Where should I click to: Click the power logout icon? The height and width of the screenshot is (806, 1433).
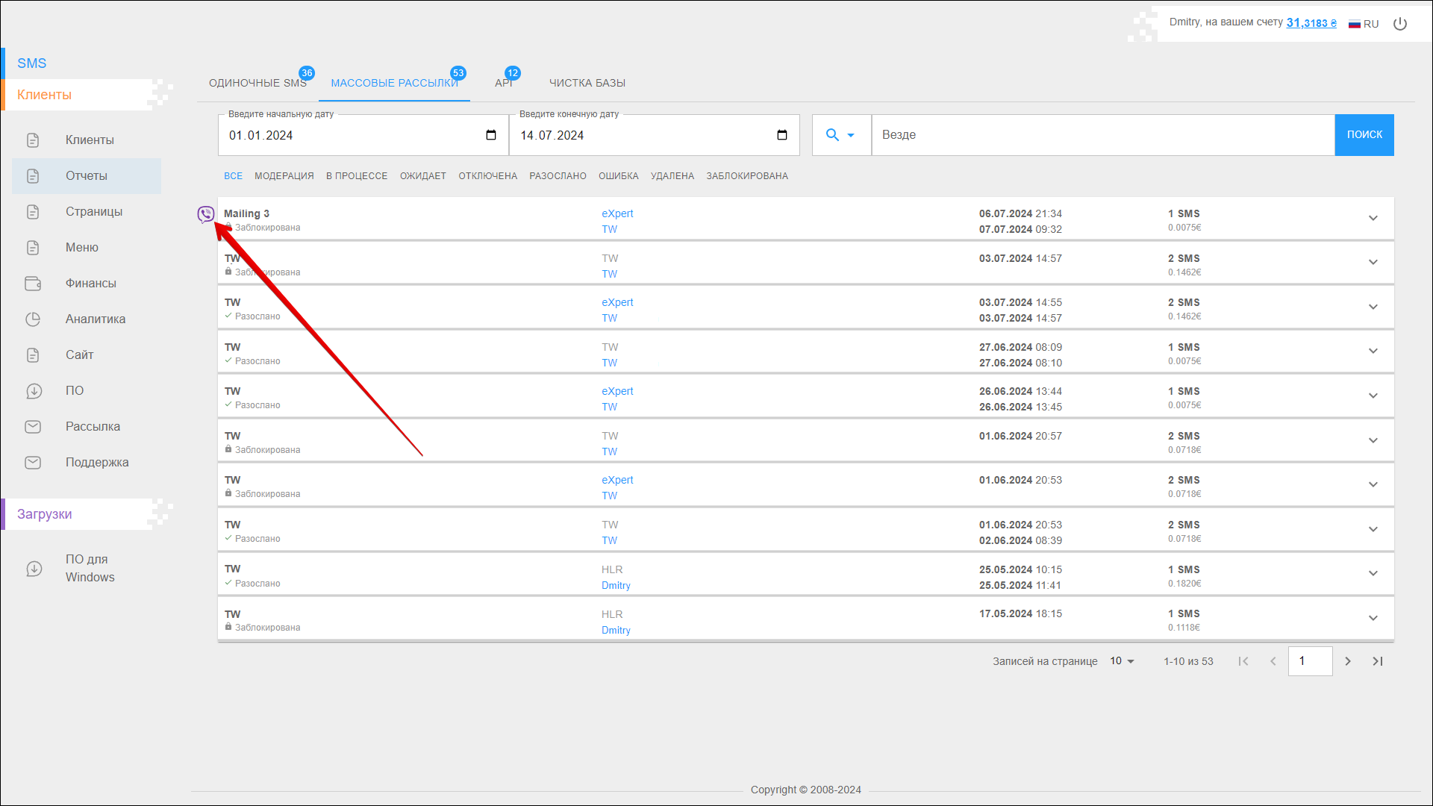tap(1400, 24)
